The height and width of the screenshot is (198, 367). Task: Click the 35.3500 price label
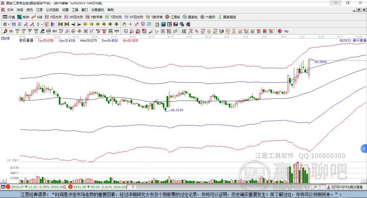320,62
